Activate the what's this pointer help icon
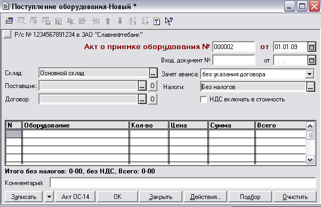The width and height of the screenshot is (321, 207). tap(169, 21)
